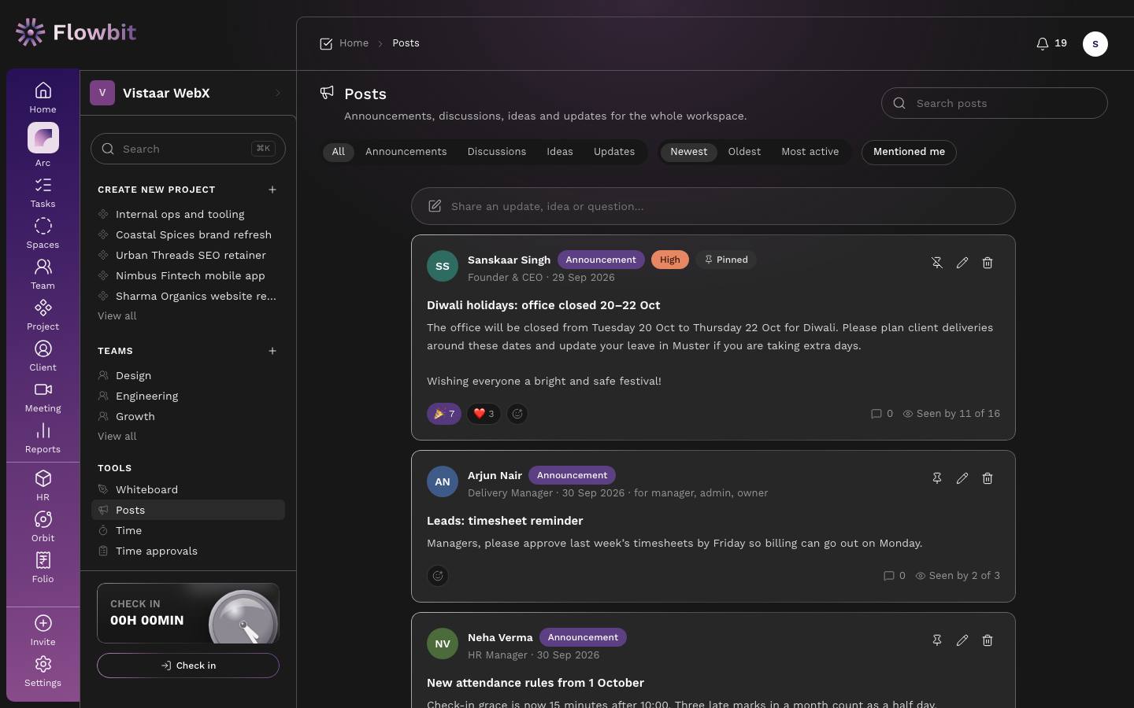1134x708 pixels.
Task: Add a new project with plus icon
Action: pos(272,190)
